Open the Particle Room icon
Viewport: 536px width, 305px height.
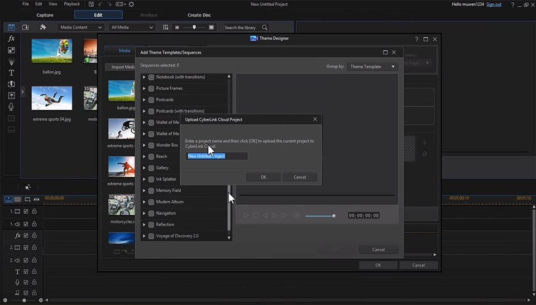pyautogui.click(x=11, y=61)
